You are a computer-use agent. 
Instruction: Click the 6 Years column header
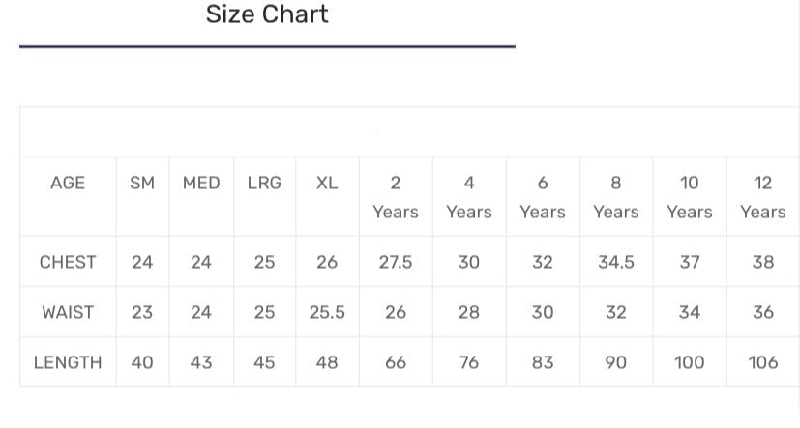coord(543,196)
